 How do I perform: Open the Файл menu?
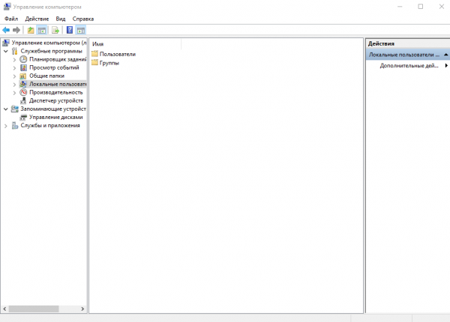click(x=11, y=19)
